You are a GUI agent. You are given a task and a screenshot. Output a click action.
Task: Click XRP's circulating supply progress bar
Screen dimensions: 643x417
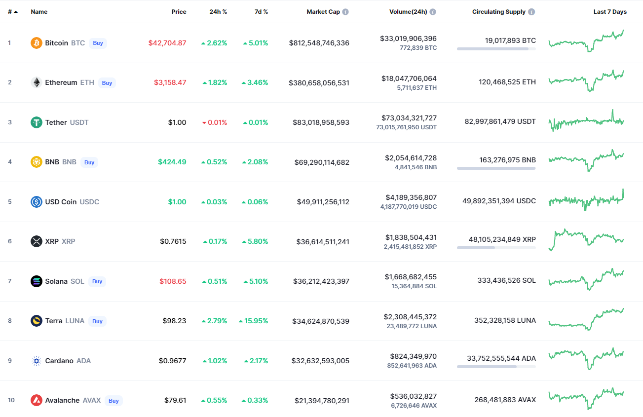pos(496,248)
